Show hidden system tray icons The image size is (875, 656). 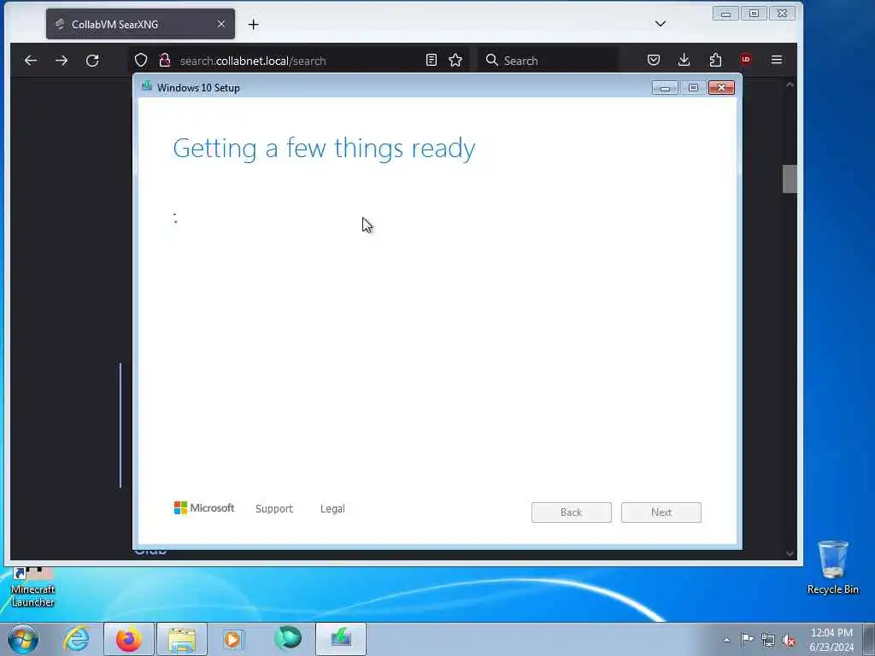pyautogui.click(x=726, y=641)
